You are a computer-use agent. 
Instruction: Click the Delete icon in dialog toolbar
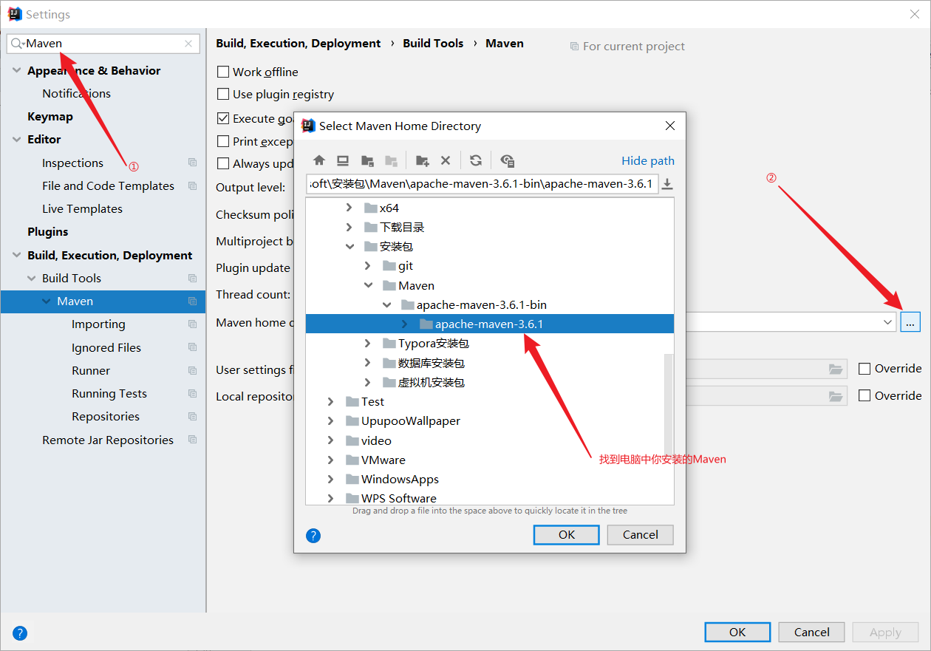click(x=446, y=160)
